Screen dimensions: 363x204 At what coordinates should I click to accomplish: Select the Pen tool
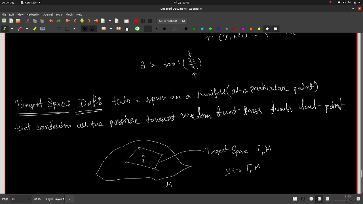tap(5, 29)
